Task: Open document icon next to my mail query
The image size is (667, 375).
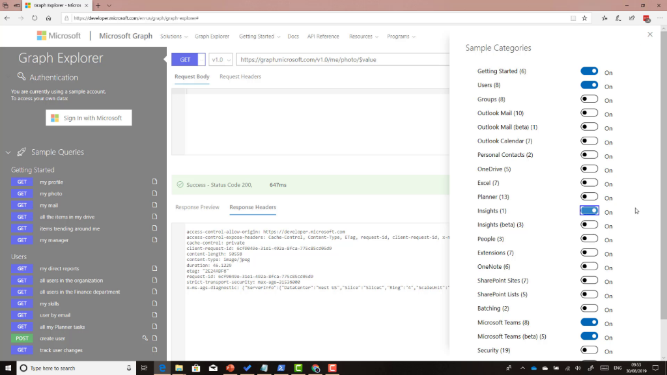Action: coord(155,205)
